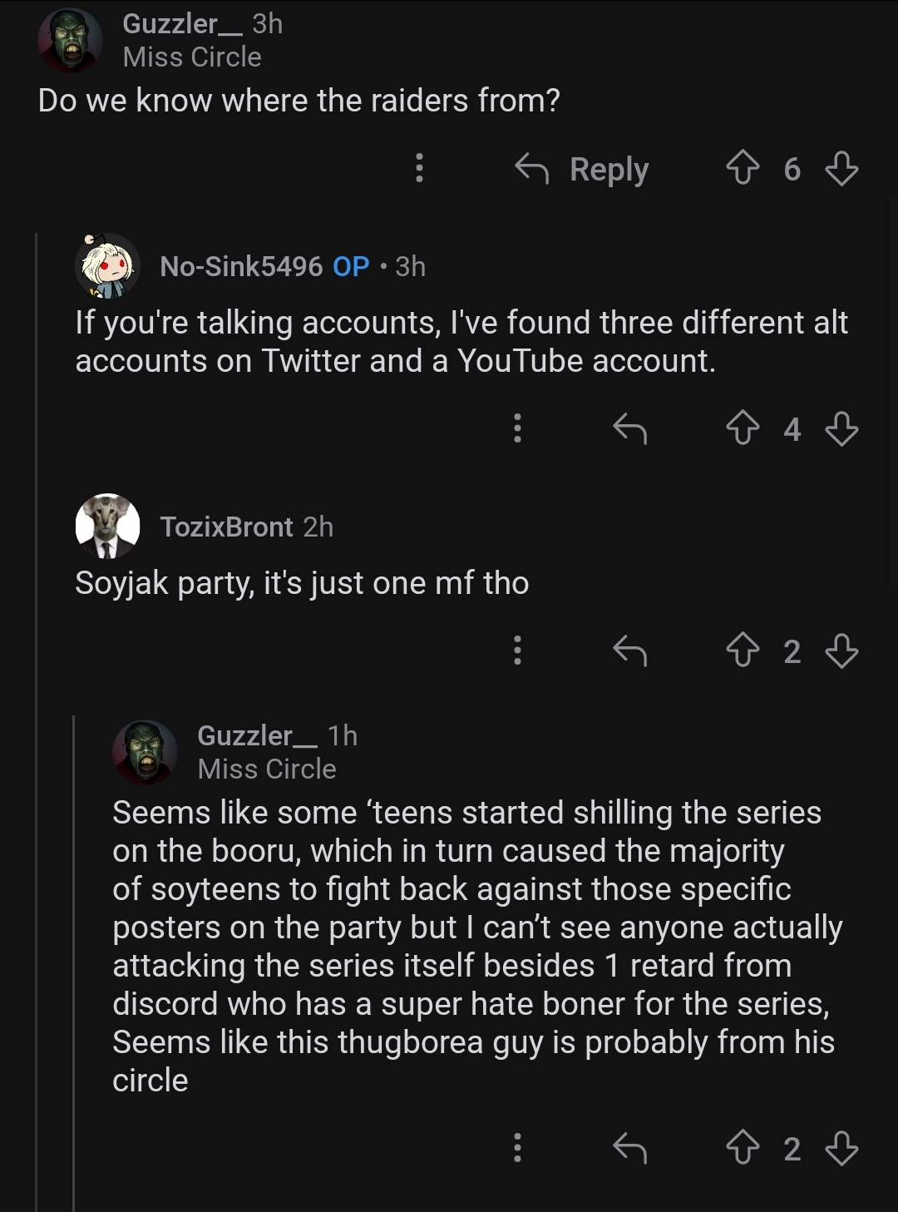This screenshot has height=1212, width=898.
Task: Upvote Guzzler_'s long soyteens reply
Action: click(x=743, y=1149)
